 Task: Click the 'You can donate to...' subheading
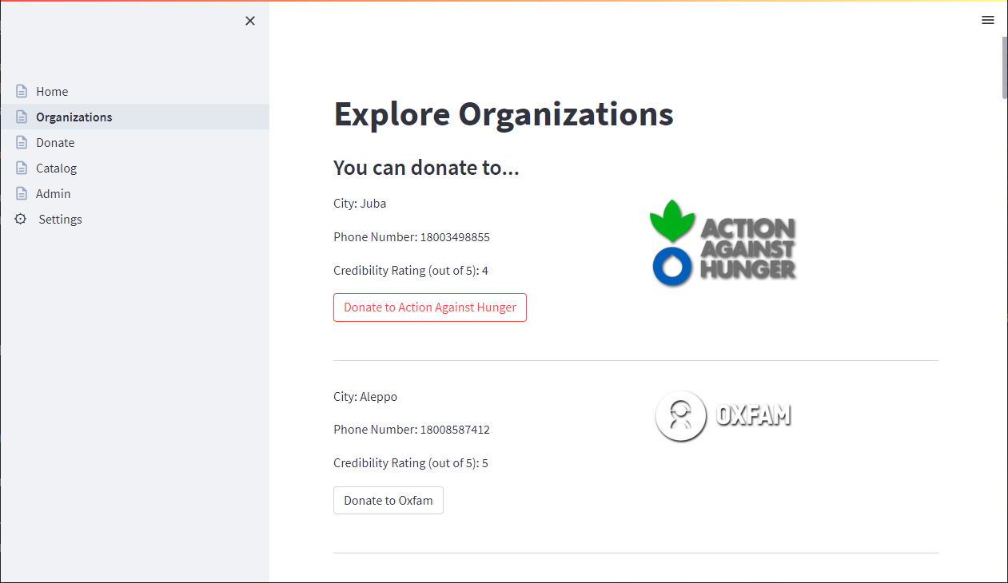coord(426,168)
